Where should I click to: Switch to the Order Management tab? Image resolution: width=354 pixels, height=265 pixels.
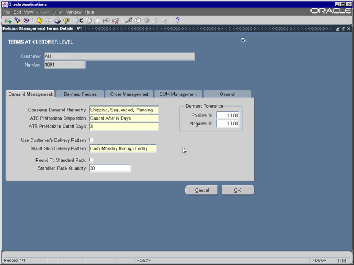[129, 94]
